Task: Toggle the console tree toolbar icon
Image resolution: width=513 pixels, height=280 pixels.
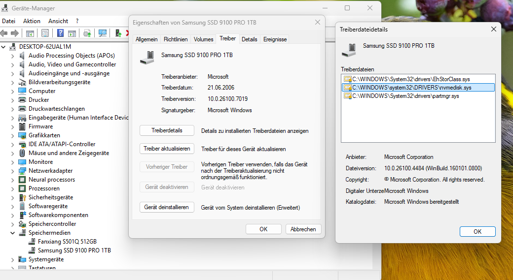Action: point(30,33)
